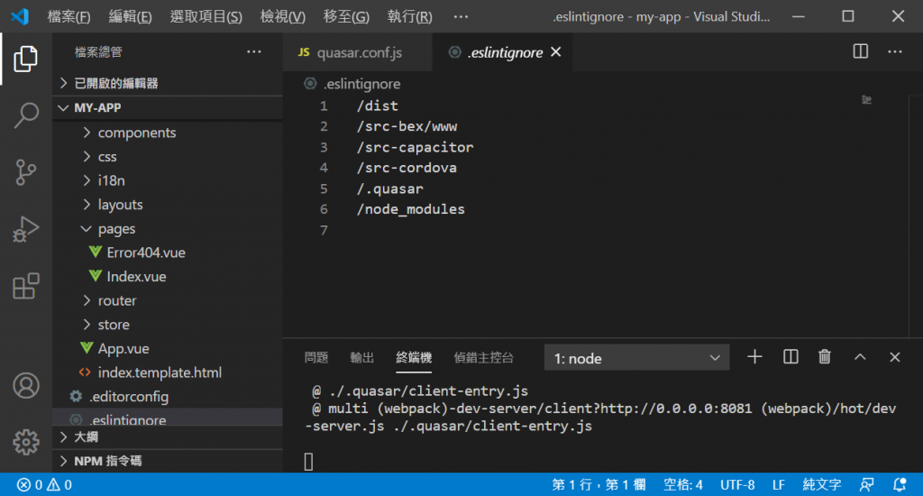Open the 檔案(F) menu
Screen dimensions: 923x496
tap(69, 16)
